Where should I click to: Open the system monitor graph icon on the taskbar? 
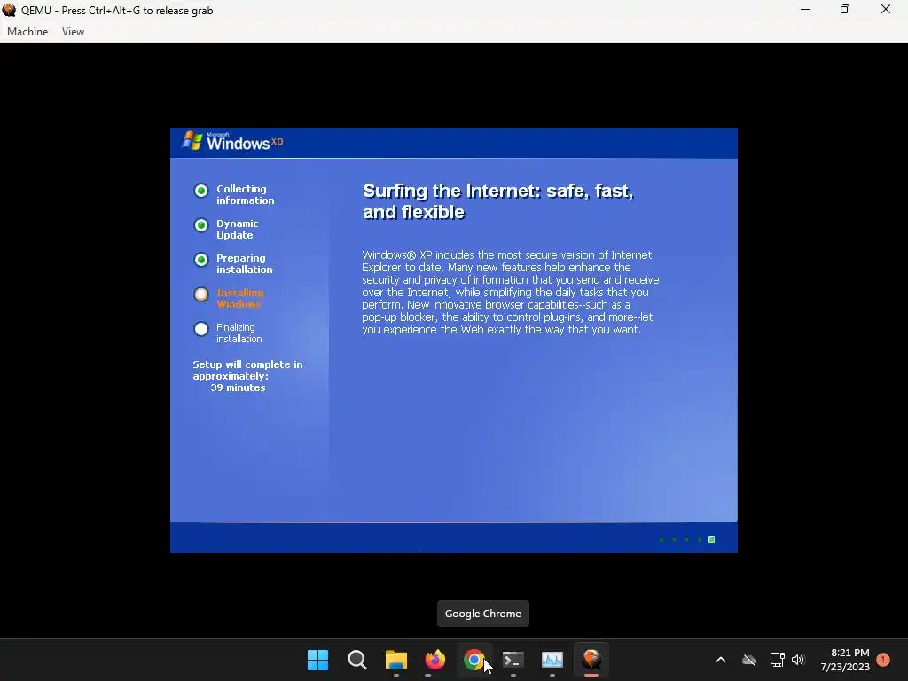[x=552, y=660]
